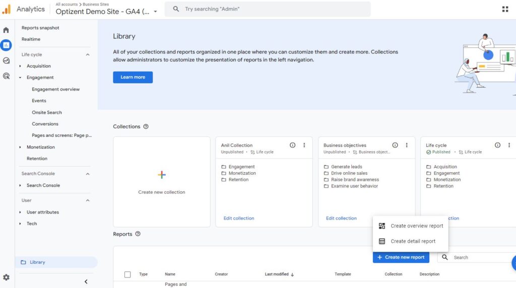This screenshot has height=288, width=516.
Task: Open the Explore icon in left rail
Action: [x=6, y=60]
